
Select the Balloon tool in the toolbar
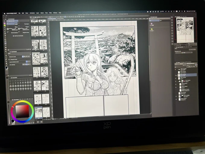(6, 57)
